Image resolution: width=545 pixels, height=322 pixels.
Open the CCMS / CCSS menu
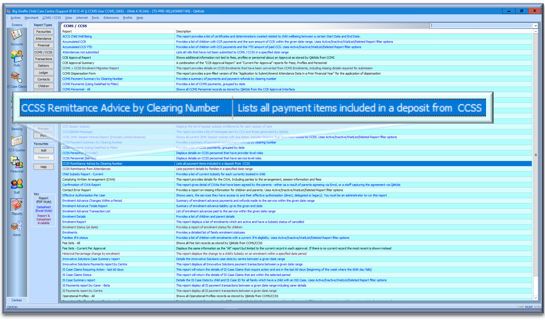click(x=52, y=18)
